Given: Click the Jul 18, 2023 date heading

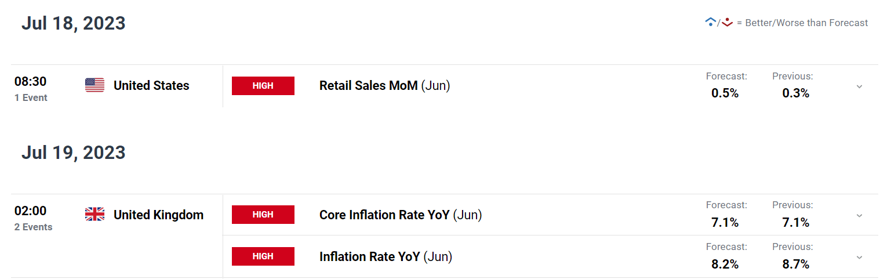Looking at the screenshot, I should pyautogui.click(x=74, y=23).
